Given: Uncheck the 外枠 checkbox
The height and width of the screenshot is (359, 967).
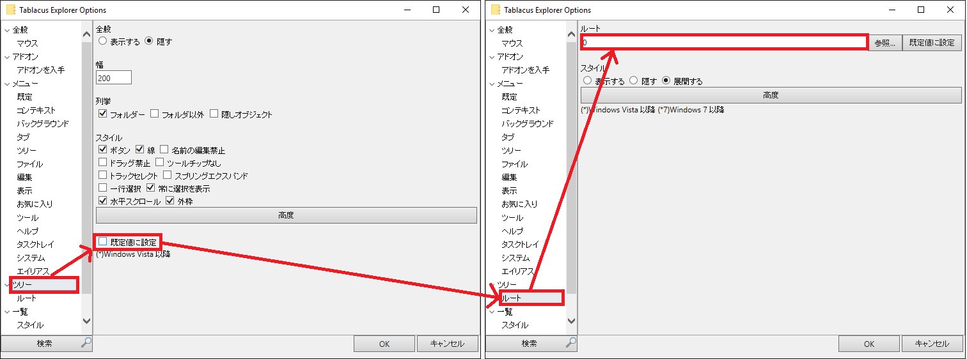Looking at the screenshot, I should coord(170,201).
